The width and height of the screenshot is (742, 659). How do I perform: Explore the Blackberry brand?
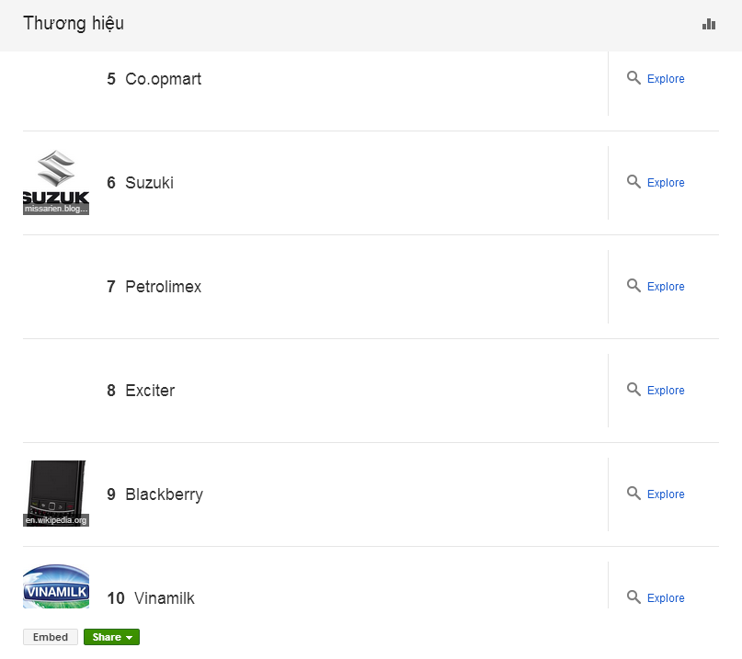point(666,494)
